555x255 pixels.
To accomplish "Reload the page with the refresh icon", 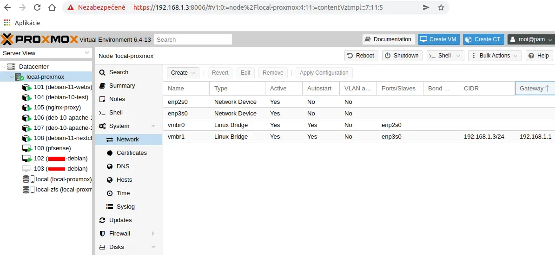I will [x=37, y=7].
